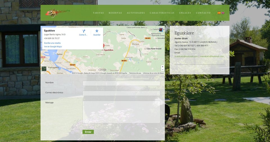The image size is (270, 142).
Task: Toggle satellite view thumbnail on map
Action: [x=44, y=69]
